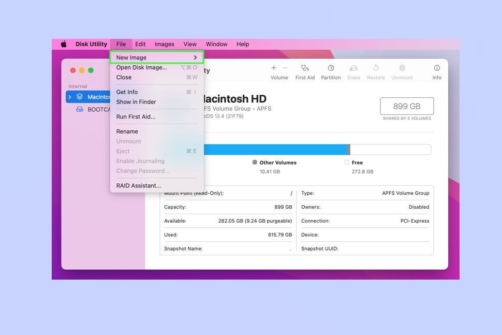Click the 899 GB storage button
This screenshot has height=335, width=502.
[x=407, y=106]
